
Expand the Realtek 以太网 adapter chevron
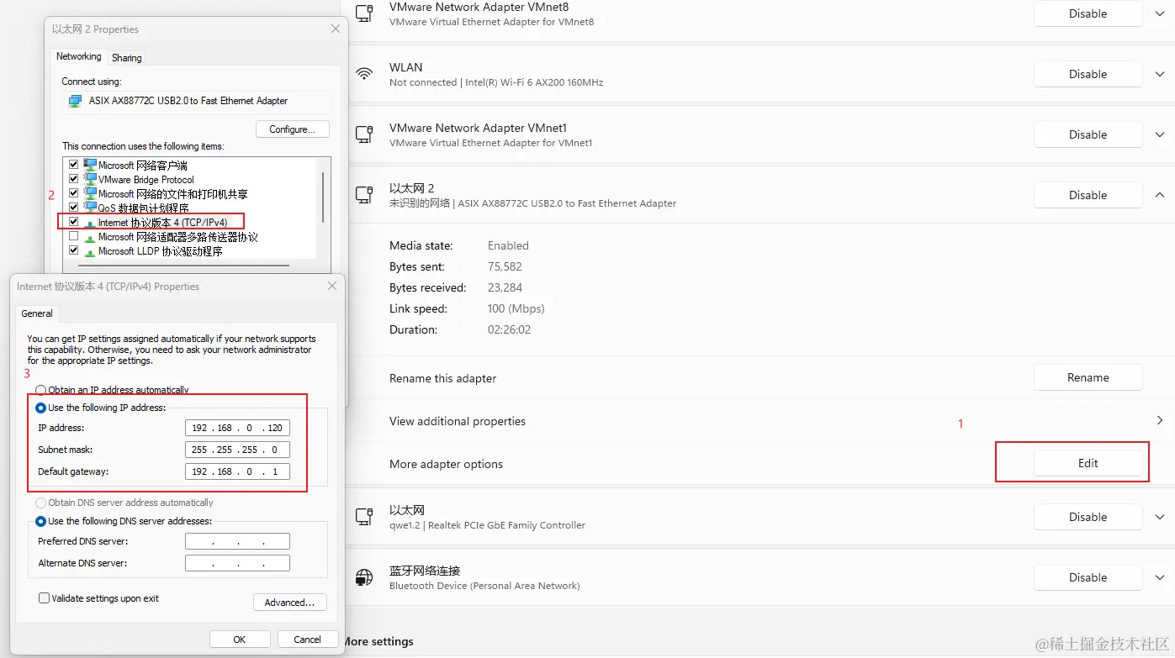pos(1160,517)
